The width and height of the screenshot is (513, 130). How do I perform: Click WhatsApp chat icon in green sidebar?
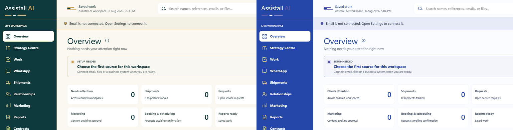coord(8,71)
